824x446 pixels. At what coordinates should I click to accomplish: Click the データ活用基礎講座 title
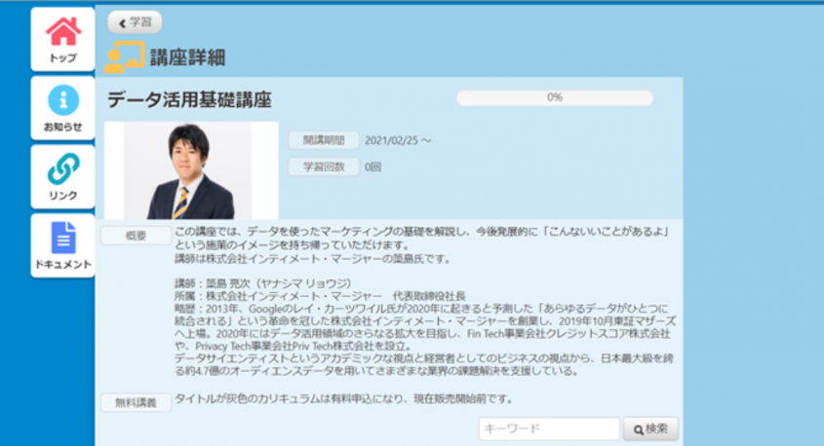pos(189,99)
